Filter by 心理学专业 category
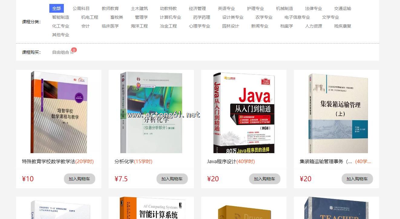This screenshot has width=400, height=219. pos(199,26)
